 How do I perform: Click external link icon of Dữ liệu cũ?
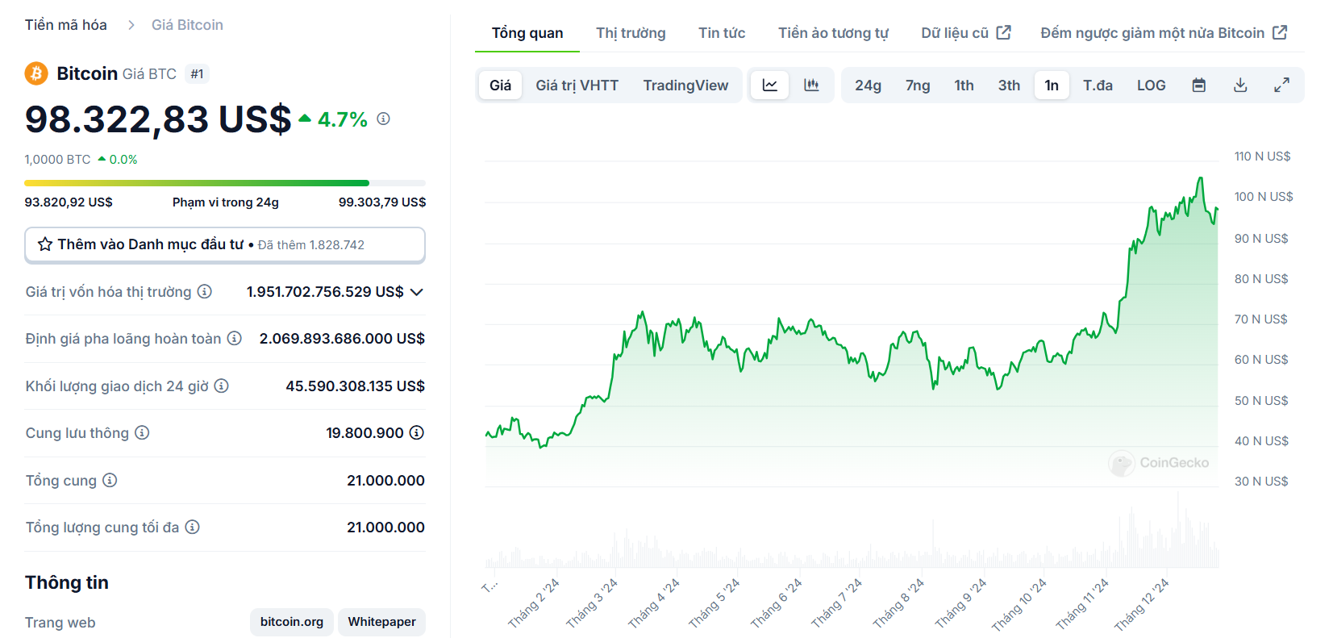(x=1004, y=32)
